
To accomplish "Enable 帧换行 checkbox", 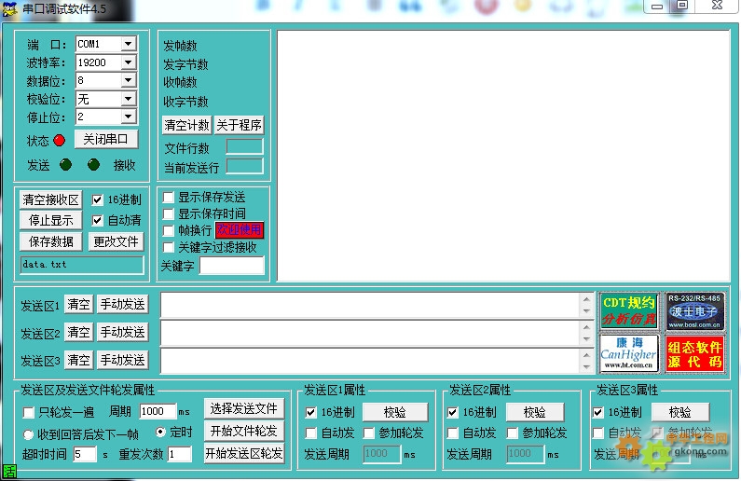I will coord(168,230).
